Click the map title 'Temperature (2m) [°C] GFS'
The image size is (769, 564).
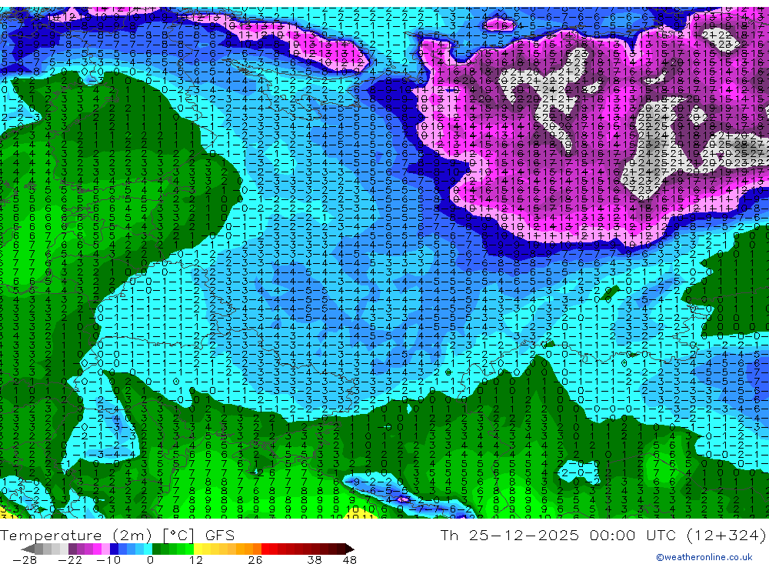point(117,535)
